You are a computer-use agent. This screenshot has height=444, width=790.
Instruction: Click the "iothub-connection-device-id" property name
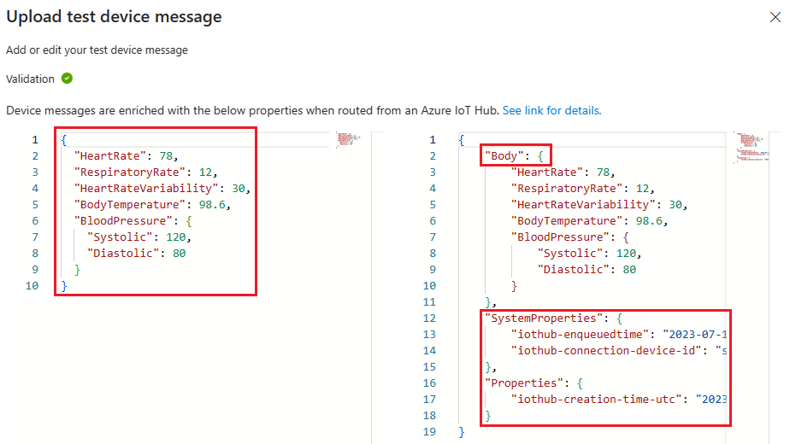click(604, 350)
